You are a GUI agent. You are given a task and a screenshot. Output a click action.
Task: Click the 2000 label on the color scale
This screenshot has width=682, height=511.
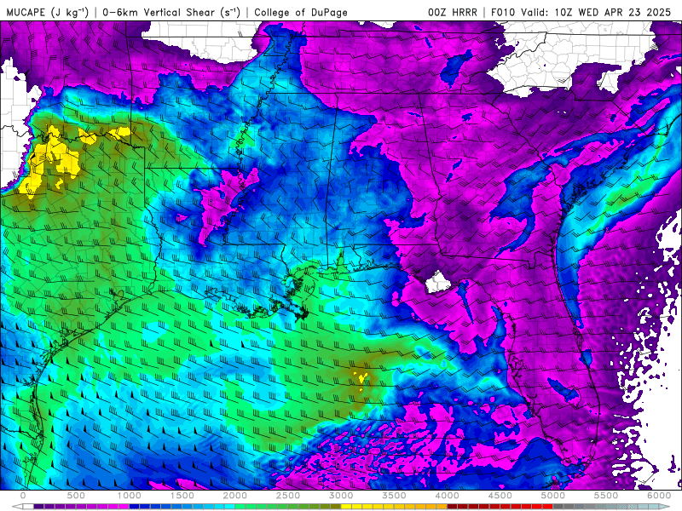point(235,496)
